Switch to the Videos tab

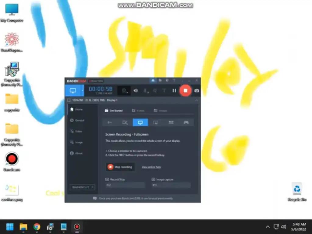138,110
